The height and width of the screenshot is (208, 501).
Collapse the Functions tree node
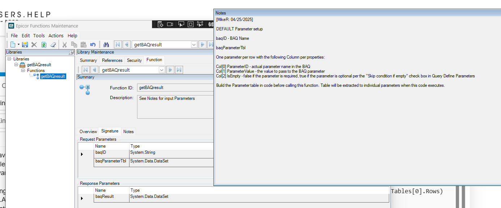[x=23, y=71]
